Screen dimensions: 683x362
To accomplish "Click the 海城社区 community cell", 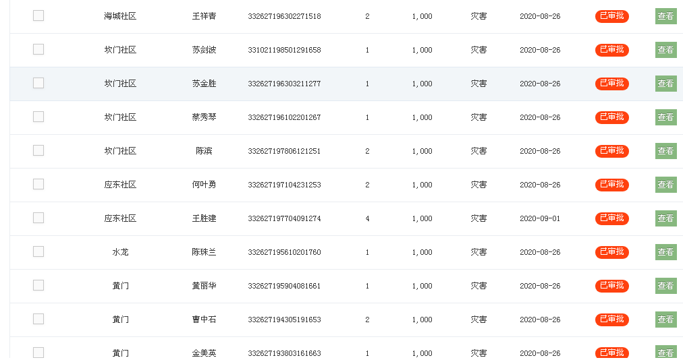I will tap(120, 16).
